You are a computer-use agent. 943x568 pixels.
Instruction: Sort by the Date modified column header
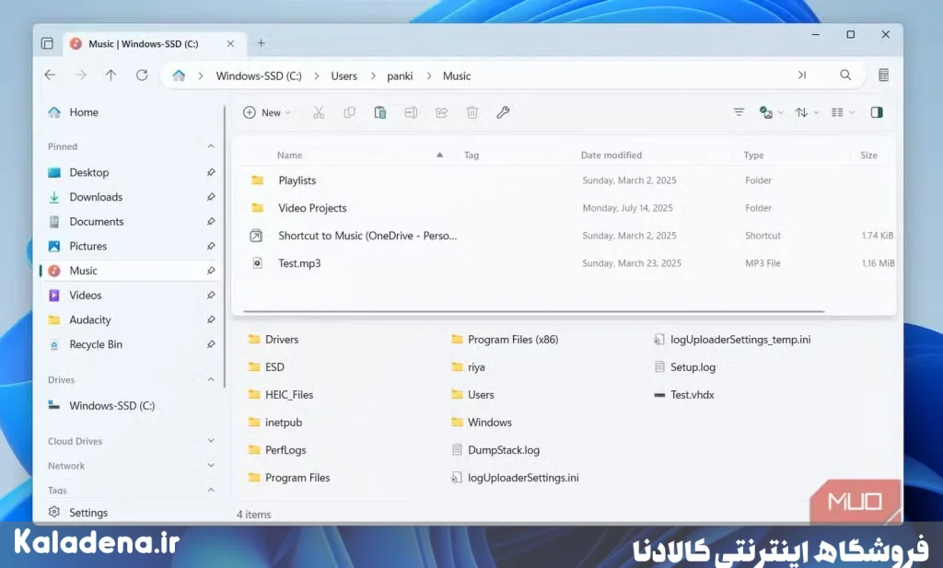click(x=611, y=155)
